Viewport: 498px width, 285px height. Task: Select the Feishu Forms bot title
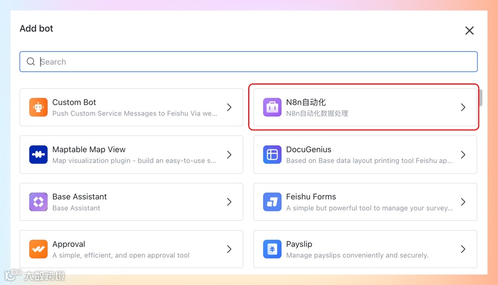click(311, 197)
